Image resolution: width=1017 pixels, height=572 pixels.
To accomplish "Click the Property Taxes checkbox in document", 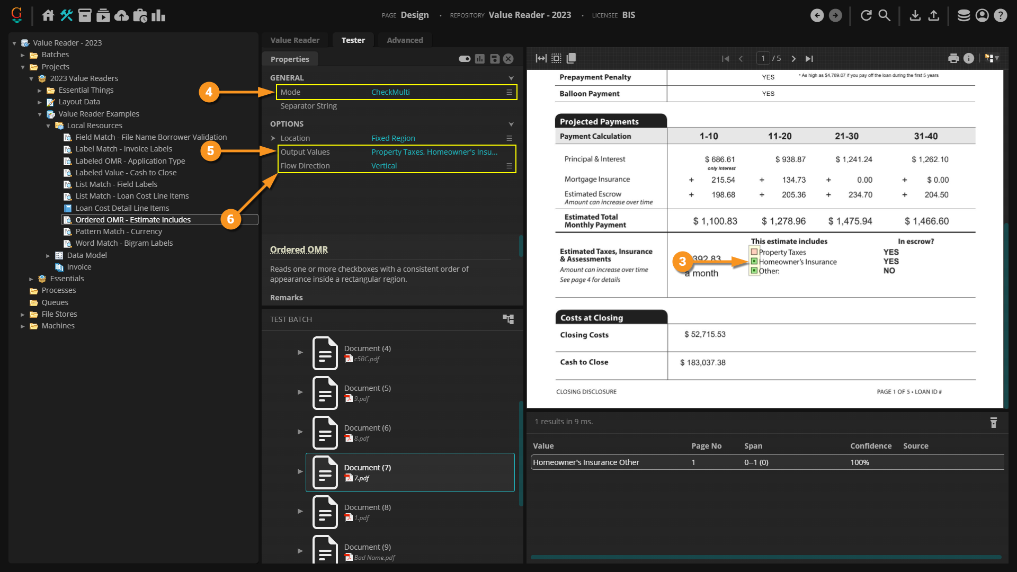I will click(x=754, y=252).
